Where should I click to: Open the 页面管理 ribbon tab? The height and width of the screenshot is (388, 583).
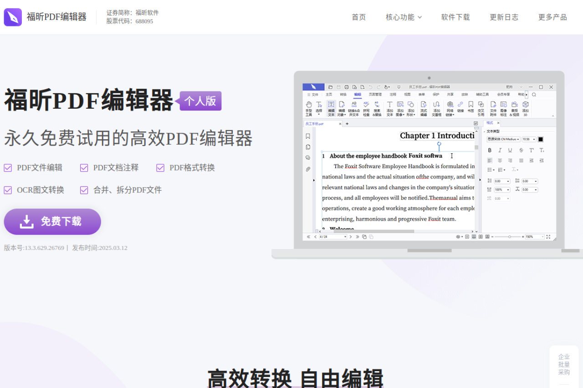(375, 95)
